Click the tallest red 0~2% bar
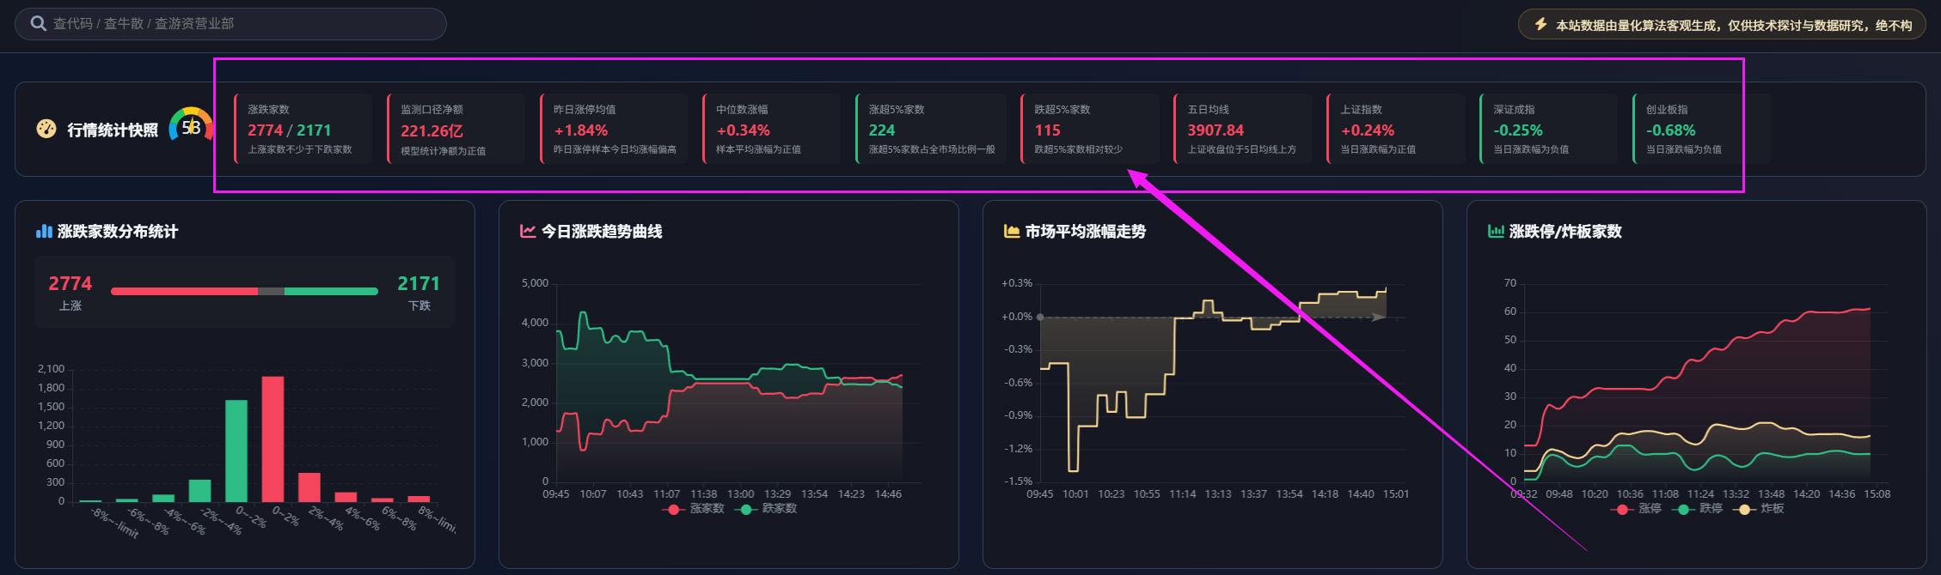This screenshot has width=1941, height=575. (x=272, y=439)
